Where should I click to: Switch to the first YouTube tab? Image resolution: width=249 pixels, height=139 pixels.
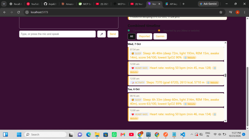(x=33, y=4)
